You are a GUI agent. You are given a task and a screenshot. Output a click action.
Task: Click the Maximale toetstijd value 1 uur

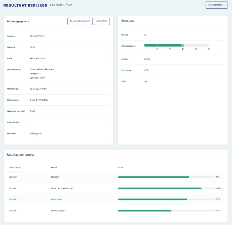(32, 111)
